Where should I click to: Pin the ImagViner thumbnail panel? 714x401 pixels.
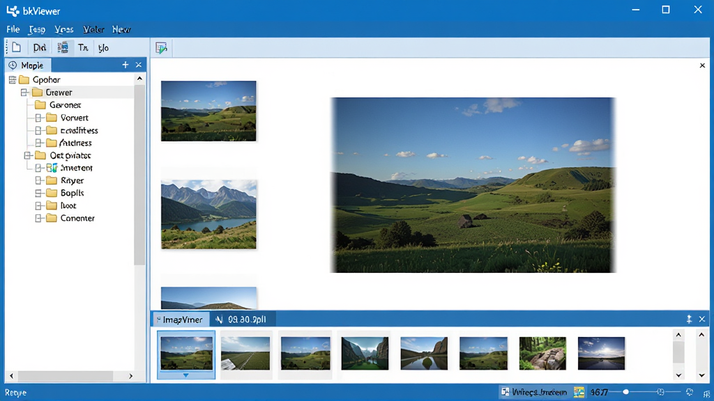coord(690,319)
